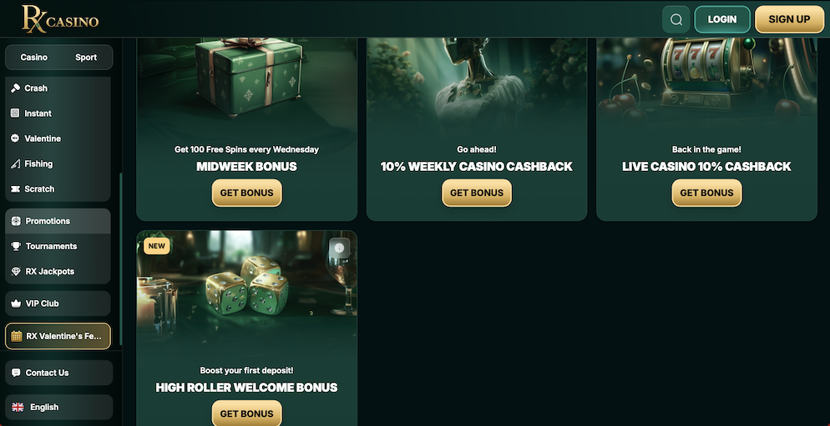The height and width of the screenshot is (426, 830).
Task: Open the Scratch ticket icon
Action: 15,188
